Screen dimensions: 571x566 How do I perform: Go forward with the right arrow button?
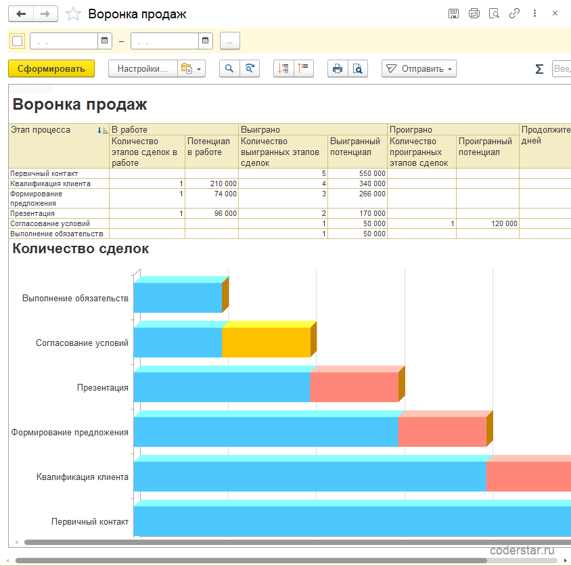[45, 14]
